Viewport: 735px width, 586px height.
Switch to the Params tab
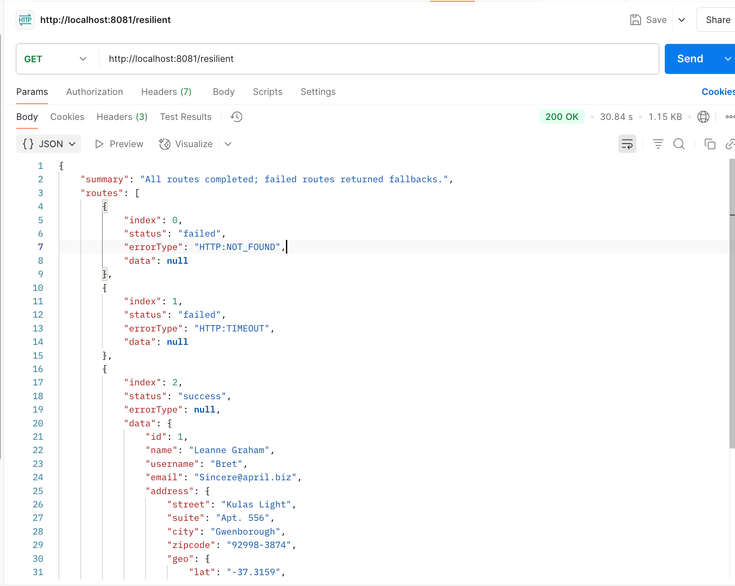(32, 92)
